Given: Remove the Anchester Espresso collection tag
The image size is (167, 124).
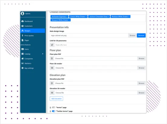Looking at the screenshot, I should (x=67, y=17).
